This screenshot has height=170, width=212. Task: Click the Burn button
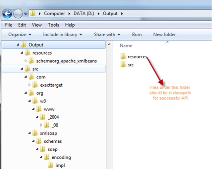(x=137, y=35)
